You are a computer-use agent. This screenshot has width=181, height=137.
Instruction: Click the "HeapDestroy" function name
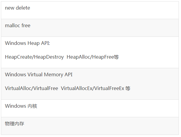[x=49, y=57]
